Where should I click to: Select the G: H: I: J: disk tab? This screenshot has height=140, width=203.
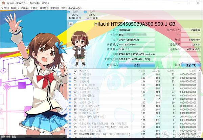92,15
